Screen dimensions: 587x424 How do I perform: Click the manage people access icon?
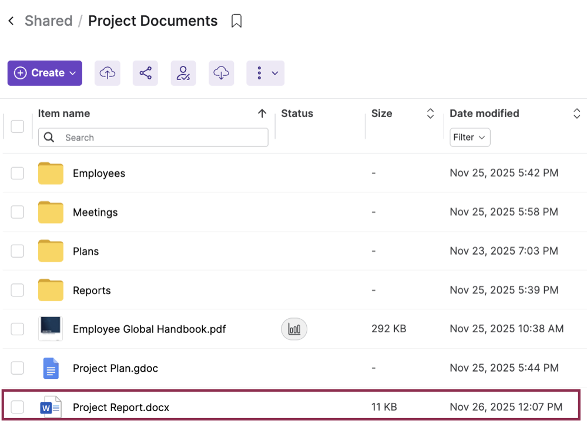coord(183,72)
